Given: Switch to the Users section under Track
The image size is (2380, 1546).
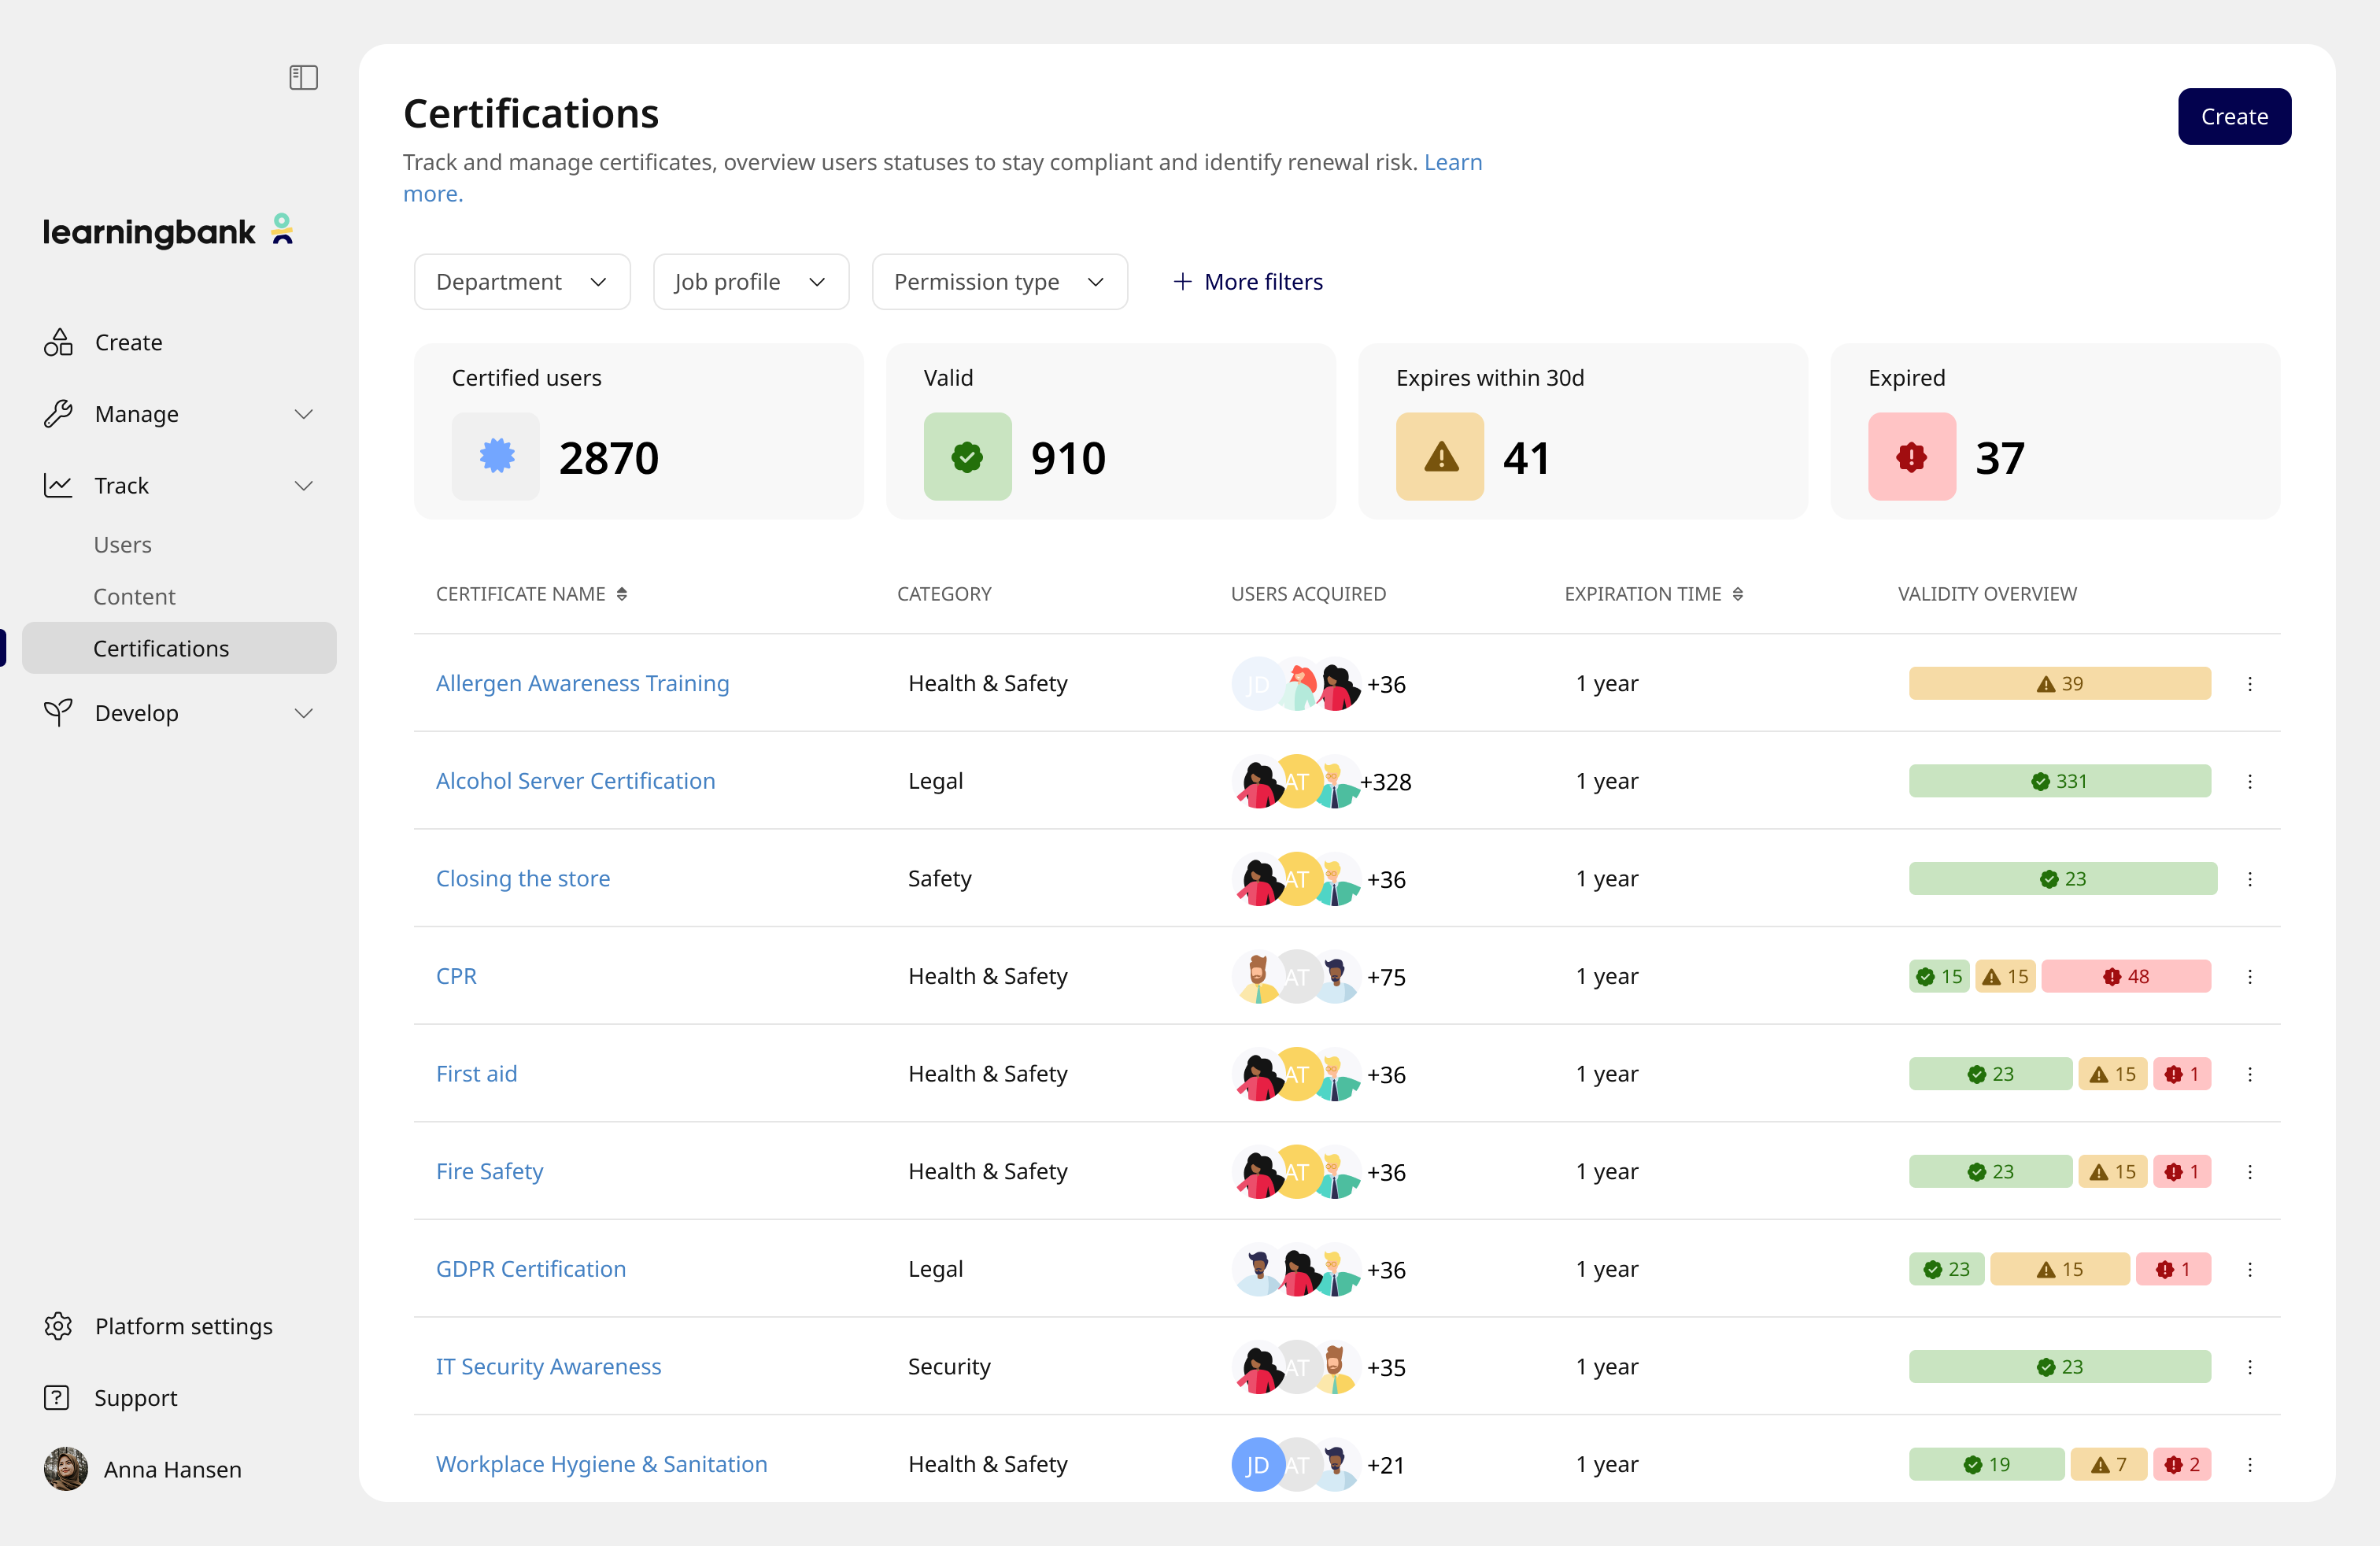Looking at the screenshot, I should pyautogui.click(x=123, y=544).
